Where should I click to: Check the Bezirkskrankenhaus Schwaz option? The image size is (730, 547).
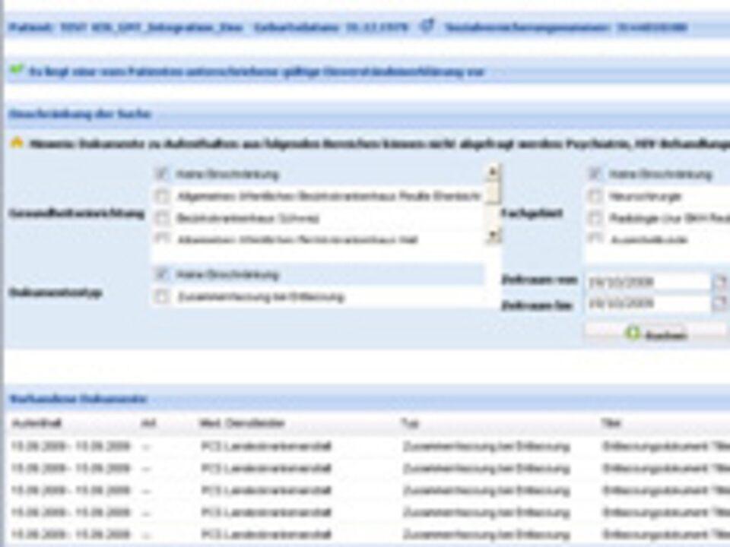(x=162, y=218)
